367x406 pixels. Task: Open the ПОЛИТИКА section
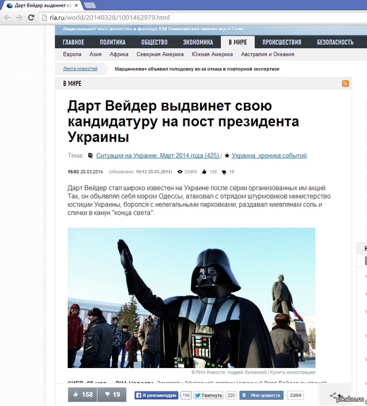[113, 42]
